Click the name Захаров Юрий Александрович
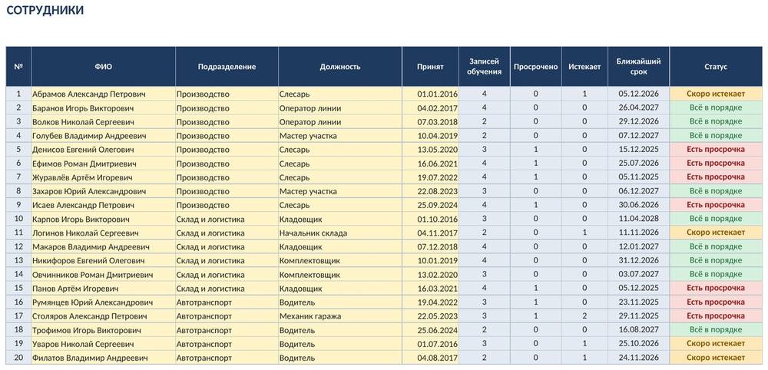The height and width of the screenshot is (370, 768). [90, 191]
